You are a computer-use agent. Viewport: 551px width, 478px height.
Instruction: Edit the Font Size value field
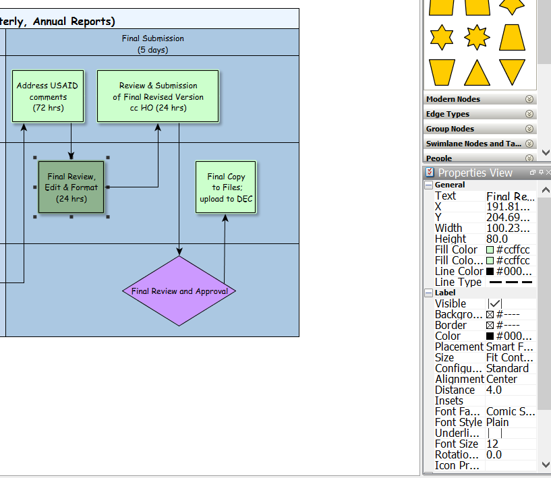511,444
